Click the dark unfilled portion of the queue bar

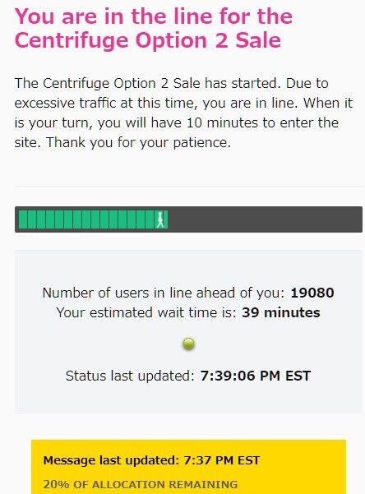(x=265, y=219)
